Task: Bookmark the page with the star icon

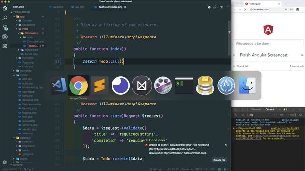Action: click(291, 9)
